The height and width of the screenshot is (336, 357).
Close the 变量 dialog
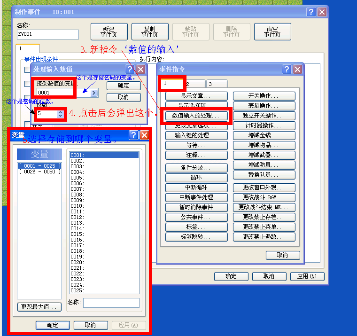144,135
